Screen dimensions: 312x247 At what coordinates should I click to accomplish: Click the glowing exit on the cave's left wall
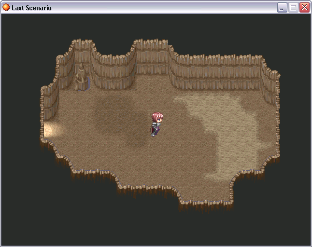[x=52, y=130]
